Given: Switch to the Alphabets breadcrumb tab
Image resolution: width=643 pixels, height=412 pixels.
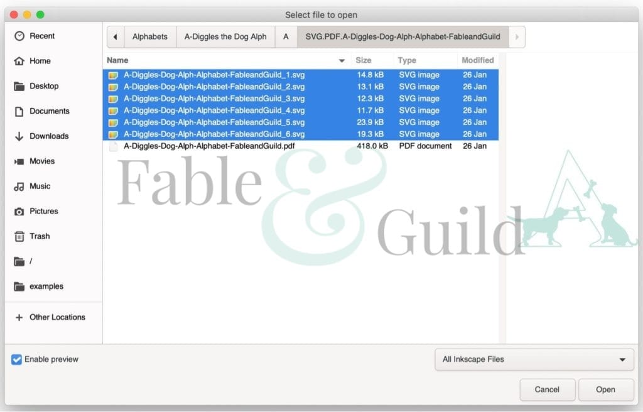Looking at the screenshot, I should click(x=151, y=36).
